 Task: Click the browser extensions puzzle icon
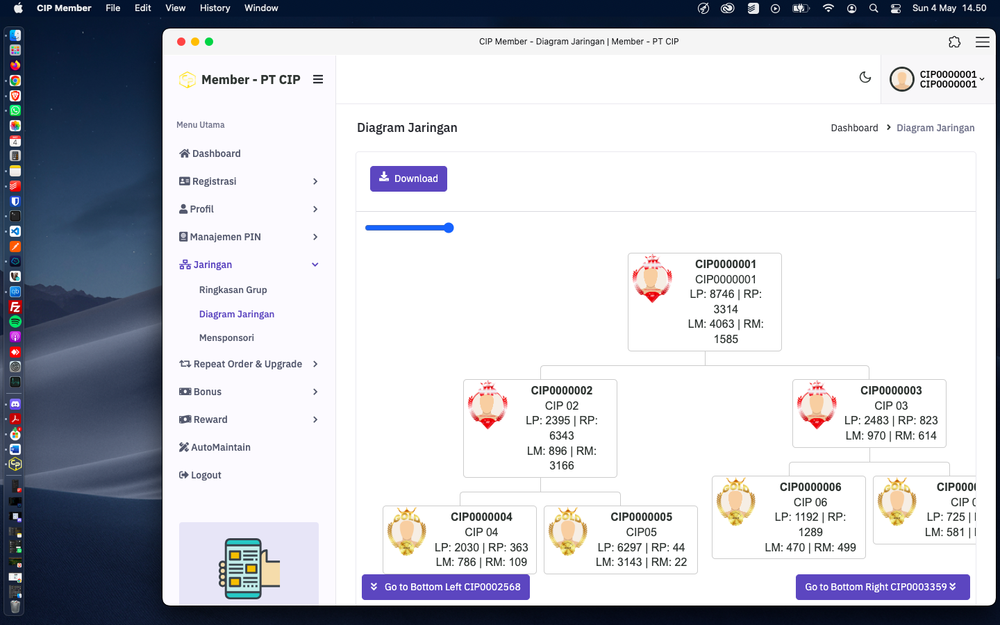tap(954, 42)
